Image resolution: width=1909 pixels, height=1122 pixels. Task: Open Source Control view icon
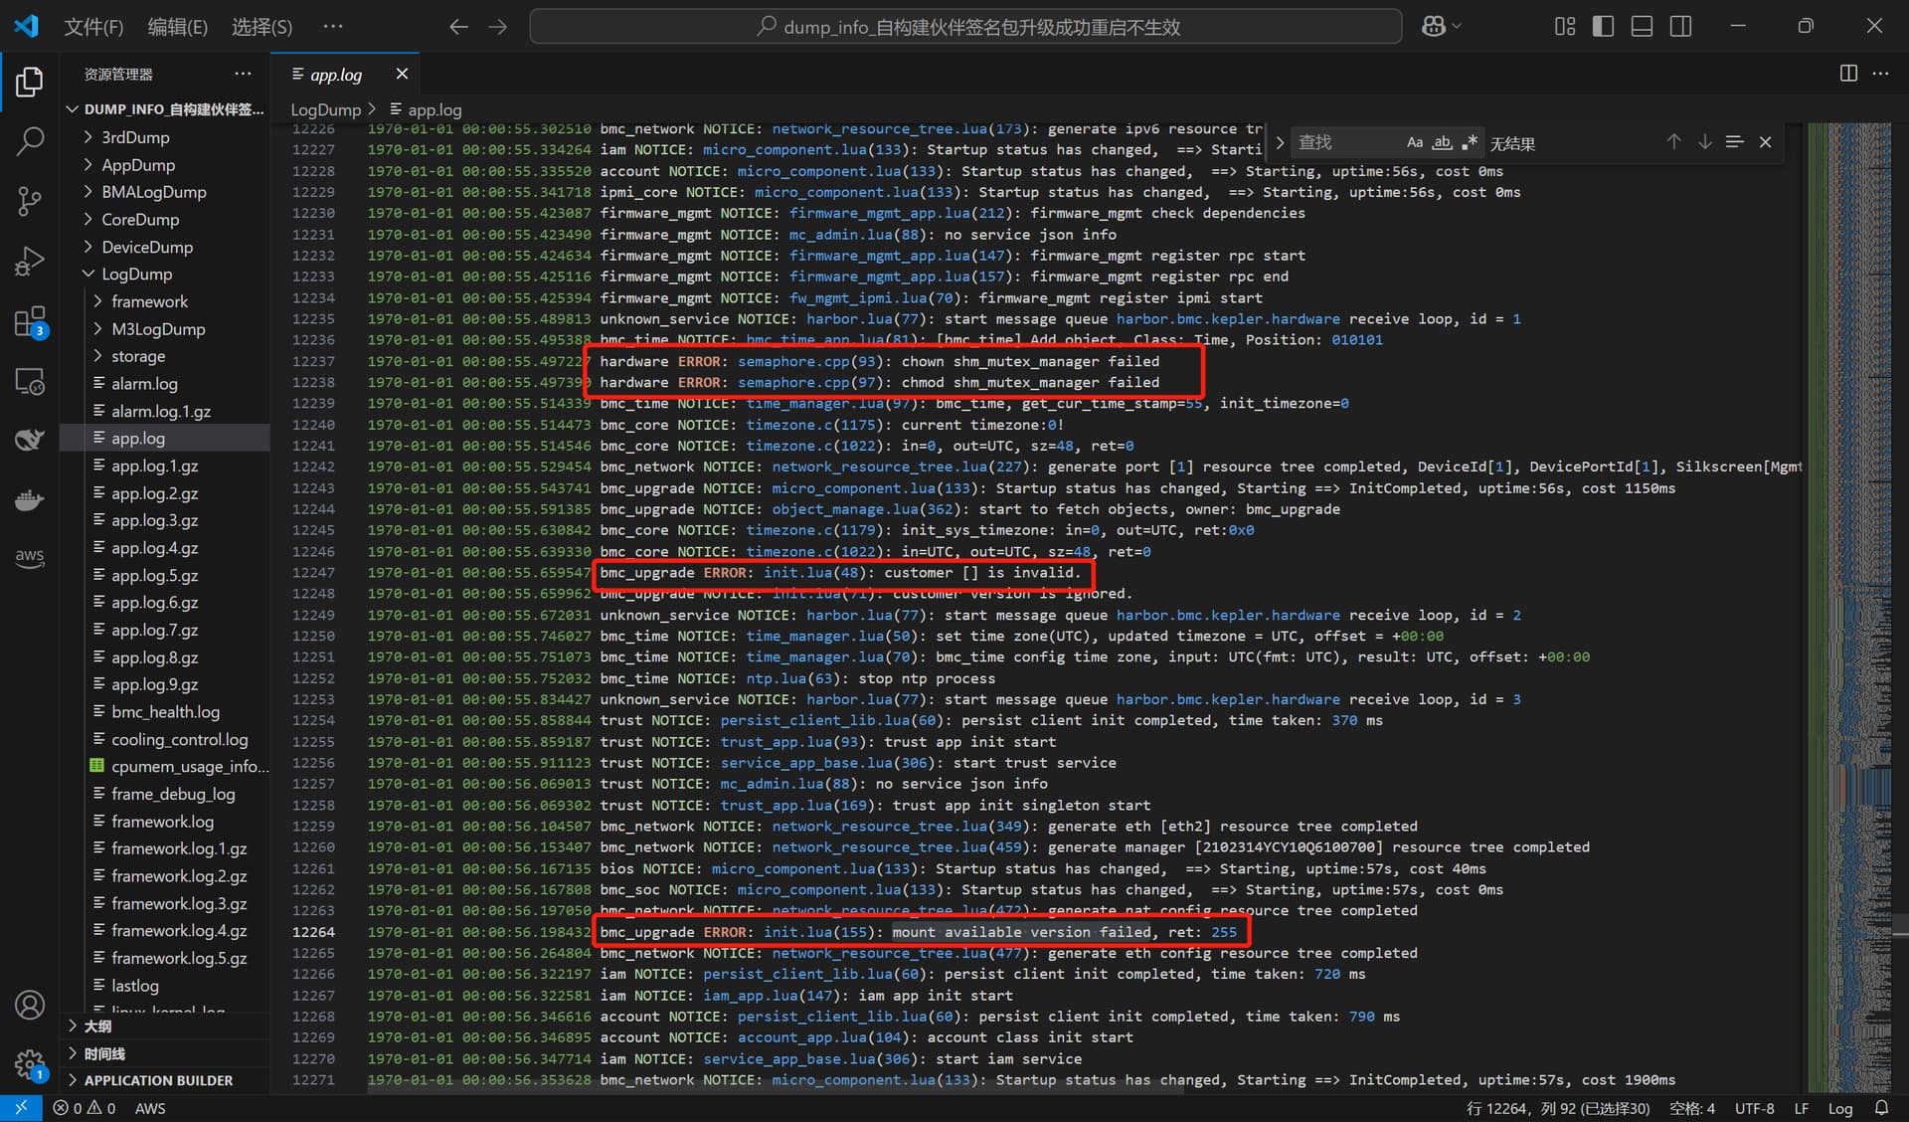tap(30, 202)
